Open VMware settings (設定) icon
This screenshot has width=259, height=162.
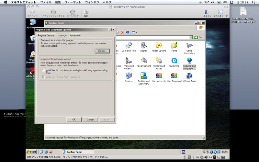tap(86, 13)
